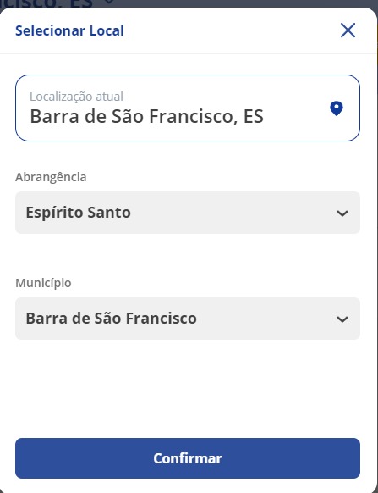Expand the Abrangência chevron arrow

click(342, 213)
